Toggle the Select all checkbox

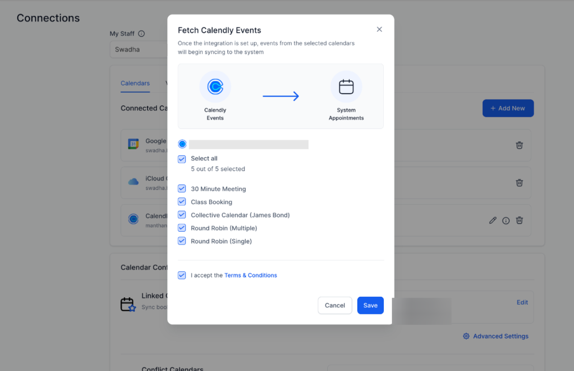pos(182,159)
